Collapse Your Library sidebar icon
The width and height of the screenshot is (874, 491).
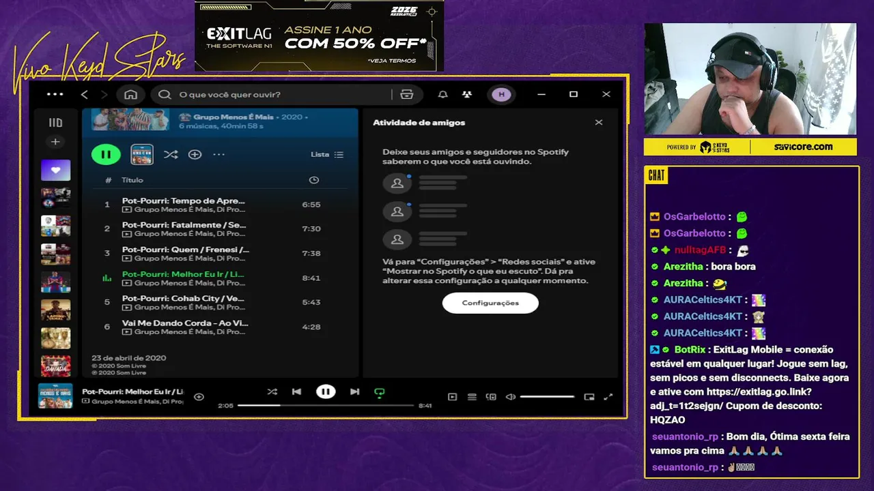[55, 123]
